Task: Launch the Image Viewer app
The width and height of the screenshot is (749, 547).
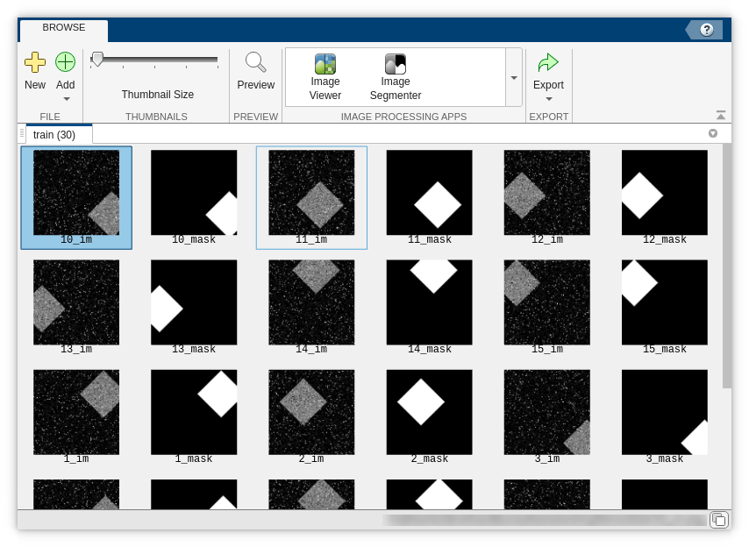Action: (325, 65)
